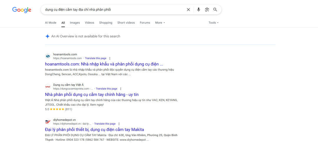The image size is (318, 146).
Task: Open three-dot menu for Việt Á result
Action: pyautogui.click(x=121, y=89)
